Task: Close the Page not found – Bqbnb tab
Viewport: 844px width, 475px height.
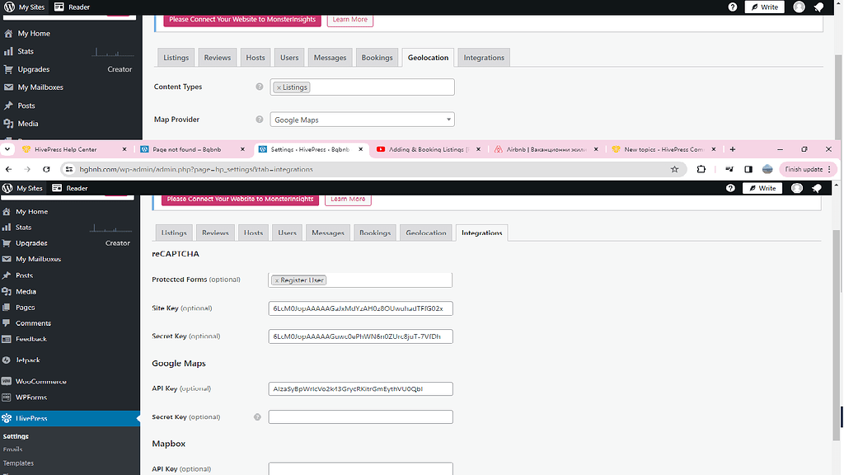Action: click(x=242, y=149)
